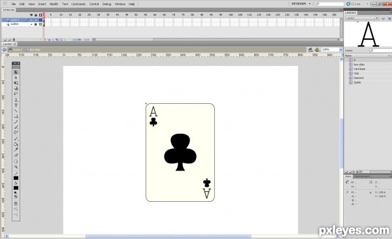Viewport: 392px width, 239px height.
Task: Select the outline layer in timeline
Action: tap(14, 24)
